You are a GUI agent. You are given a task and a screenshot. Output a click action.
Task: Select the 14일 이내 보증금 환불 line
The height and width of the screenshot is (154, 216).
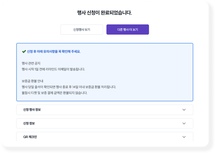69,87
